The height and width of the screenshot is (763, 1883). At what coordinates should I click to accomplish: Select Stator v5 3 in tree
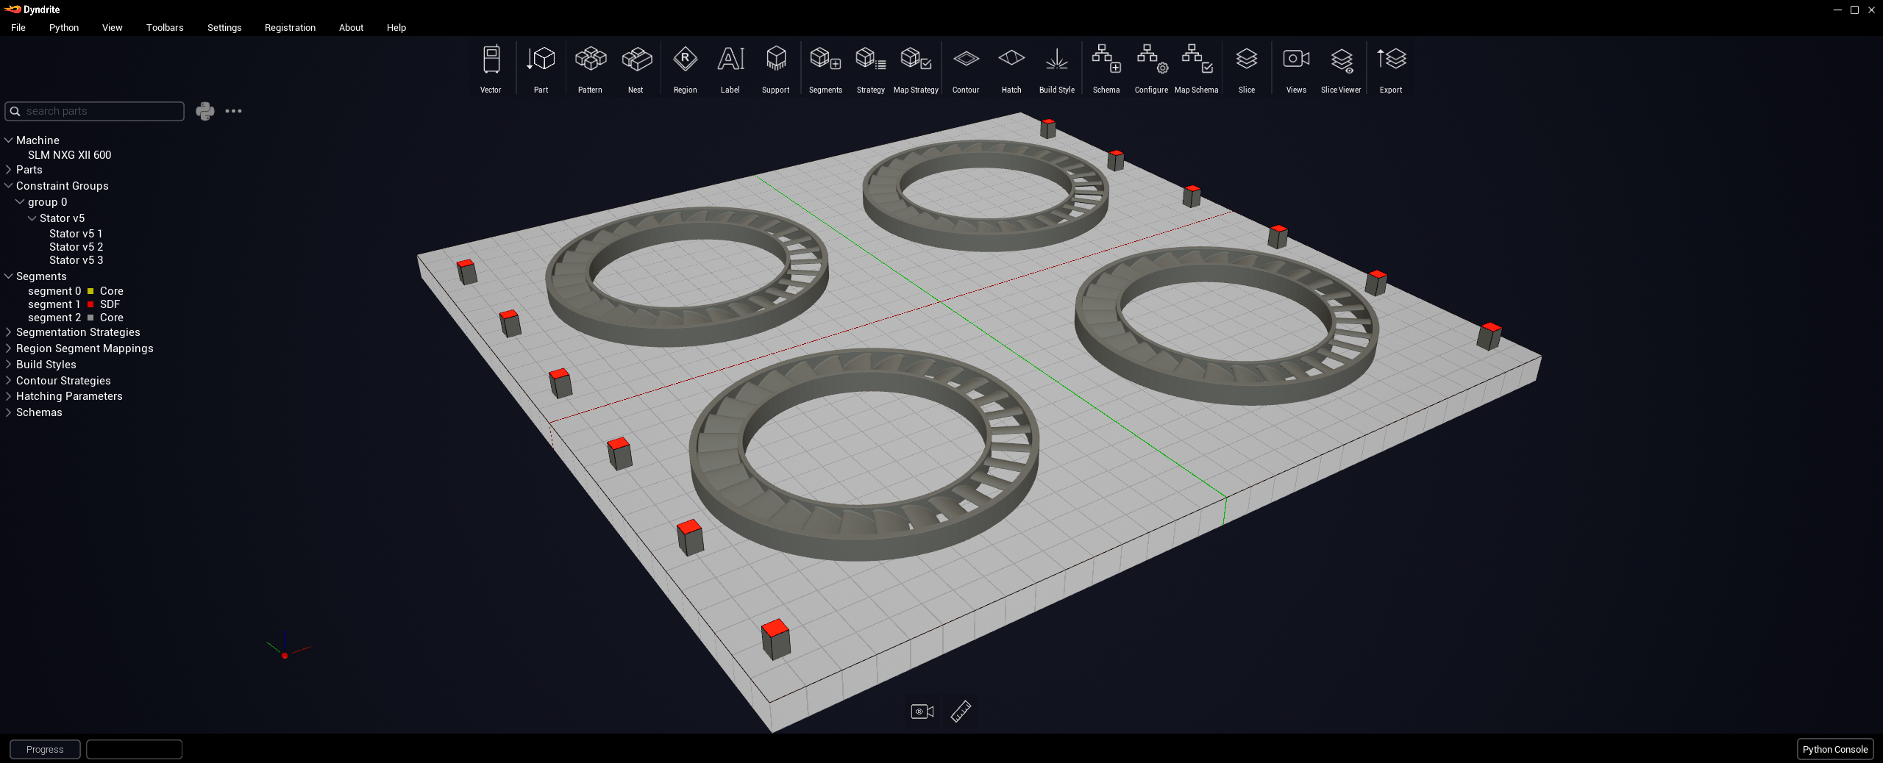[x=76, y=260]
